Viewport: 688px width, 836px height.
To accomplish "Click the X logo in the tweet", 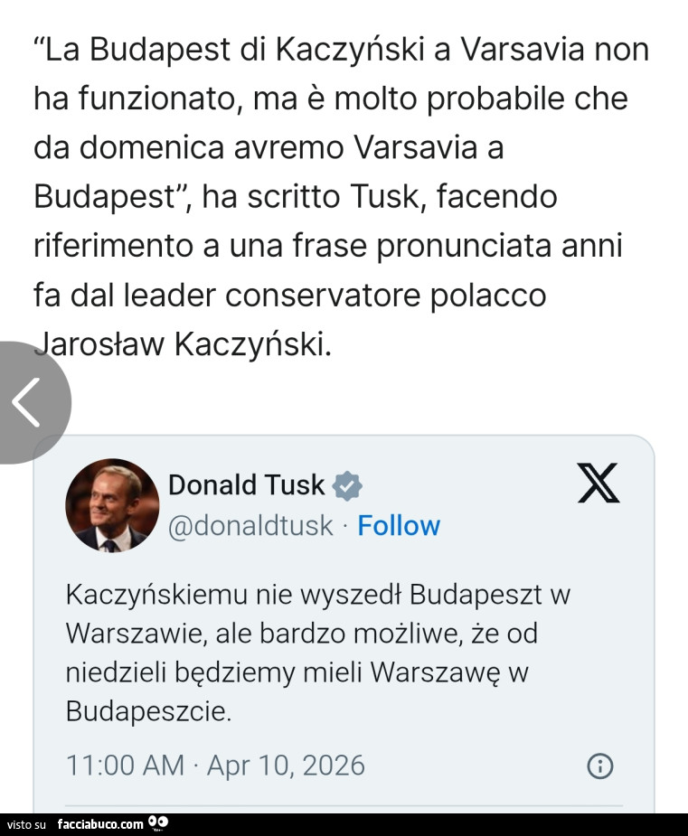I will [598, 483].
